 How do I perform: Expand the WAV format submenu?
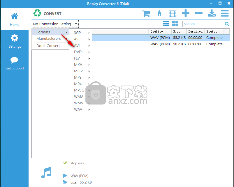pyautogui.click(x=81, y=109)
